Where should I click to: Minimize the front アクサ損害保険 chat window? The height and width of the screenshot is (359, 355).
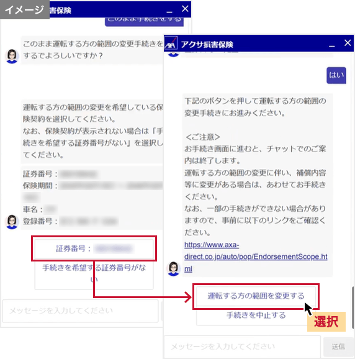[x=332, y=46]
